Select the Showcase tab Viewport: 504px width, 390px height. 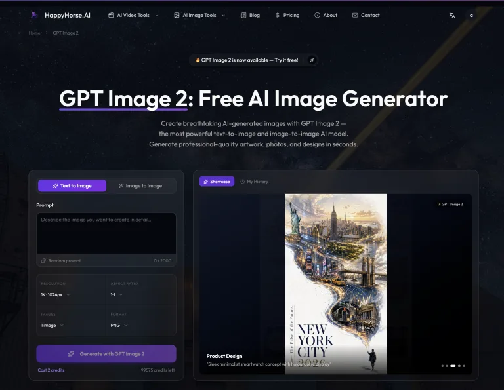pos(217,181)
